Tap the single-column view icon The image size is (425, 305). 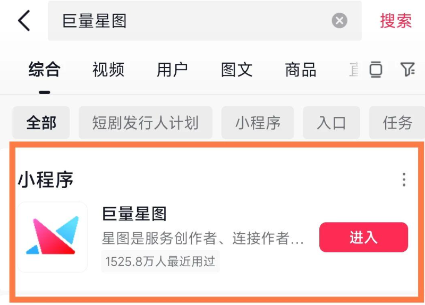click(376, 70)
